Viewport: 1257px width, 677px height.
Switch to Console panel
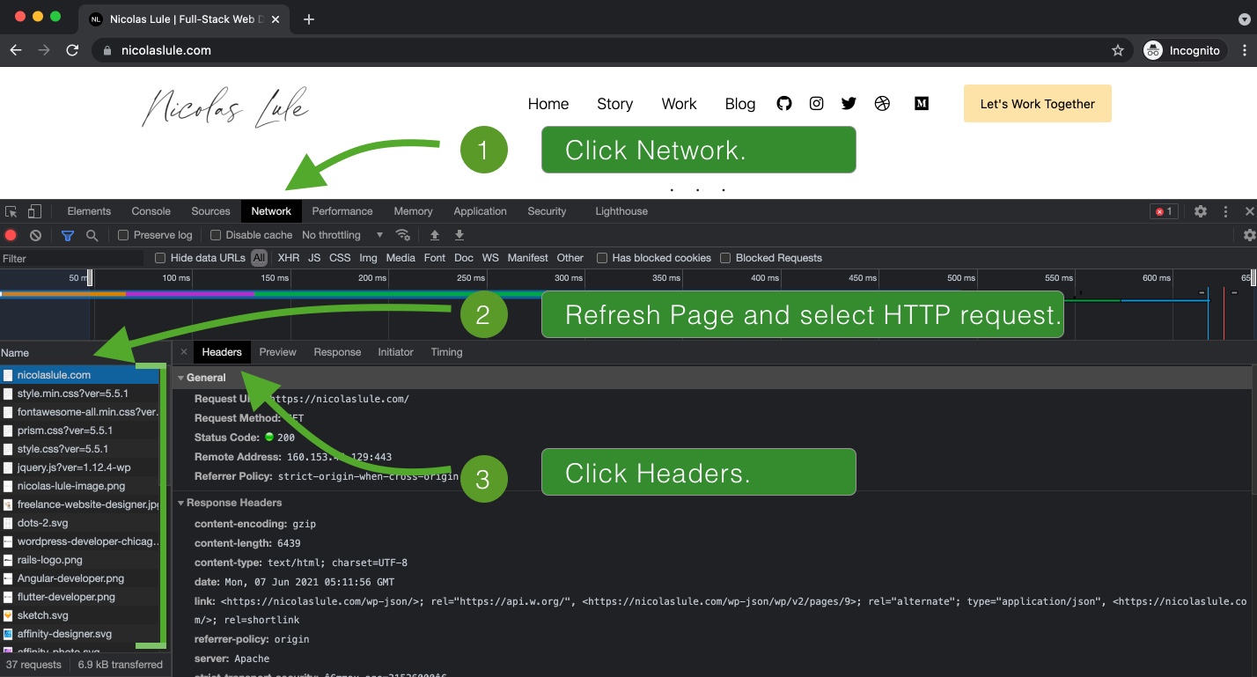tap(151, 211)
